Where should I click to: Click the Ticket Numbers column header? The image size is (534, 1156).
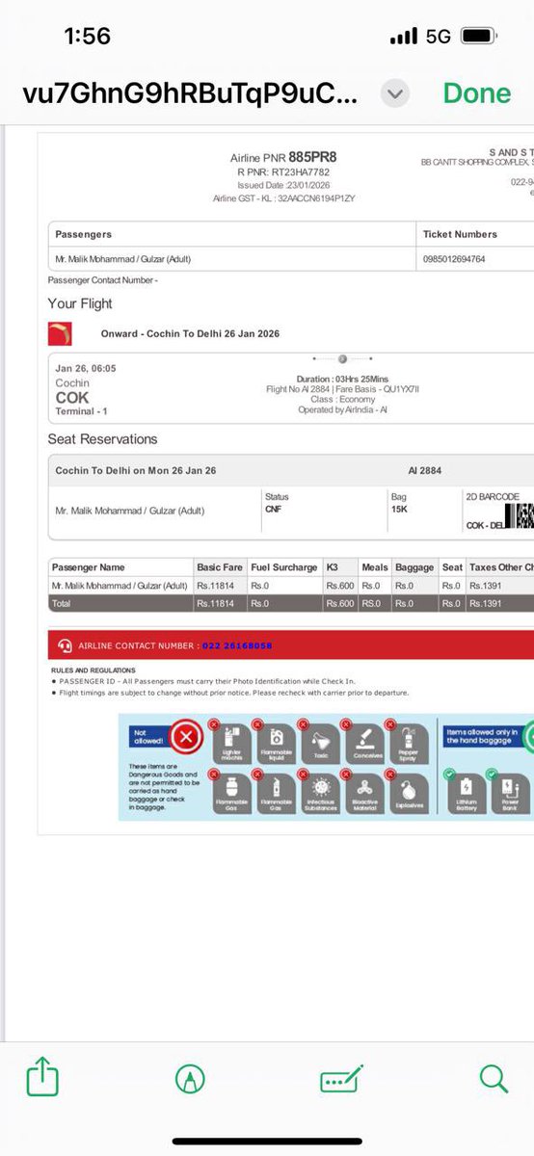[460, 234]
